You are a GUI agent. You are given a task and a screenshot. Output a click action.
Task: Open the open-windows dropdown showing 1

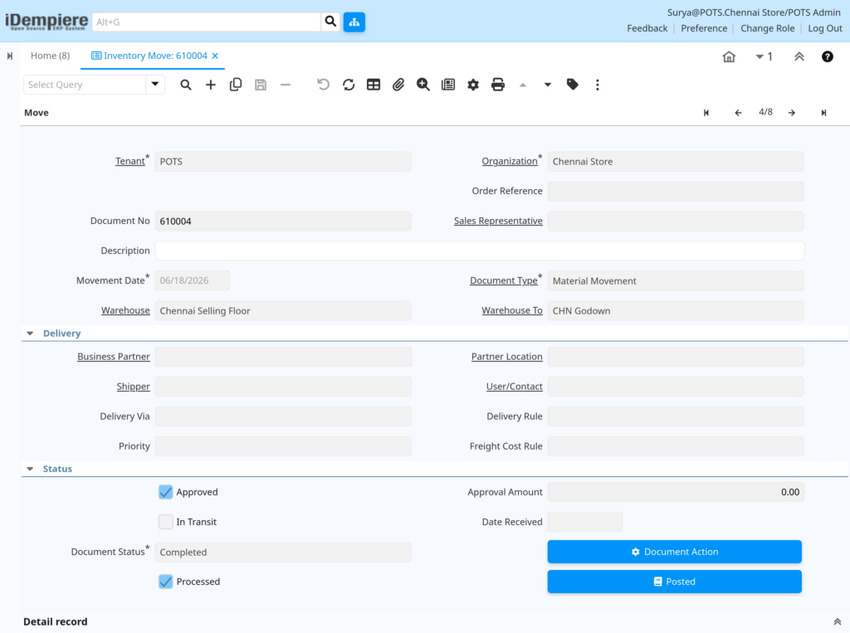click(764, 56)
